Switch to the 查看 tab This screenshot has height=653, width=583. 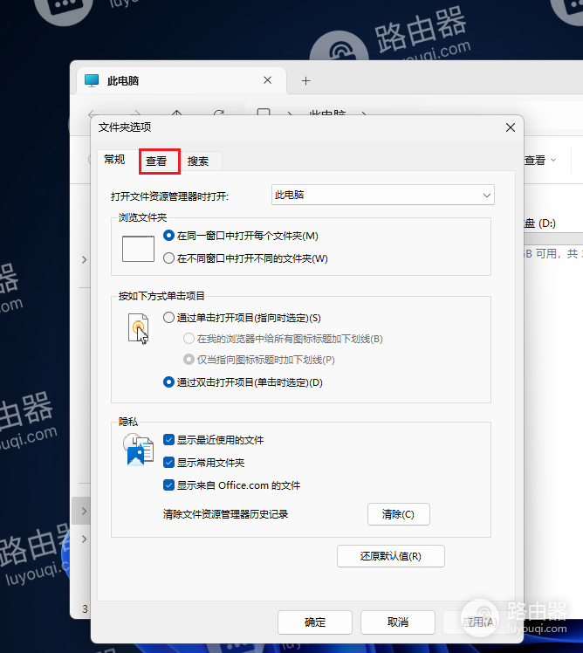point(156,162)
